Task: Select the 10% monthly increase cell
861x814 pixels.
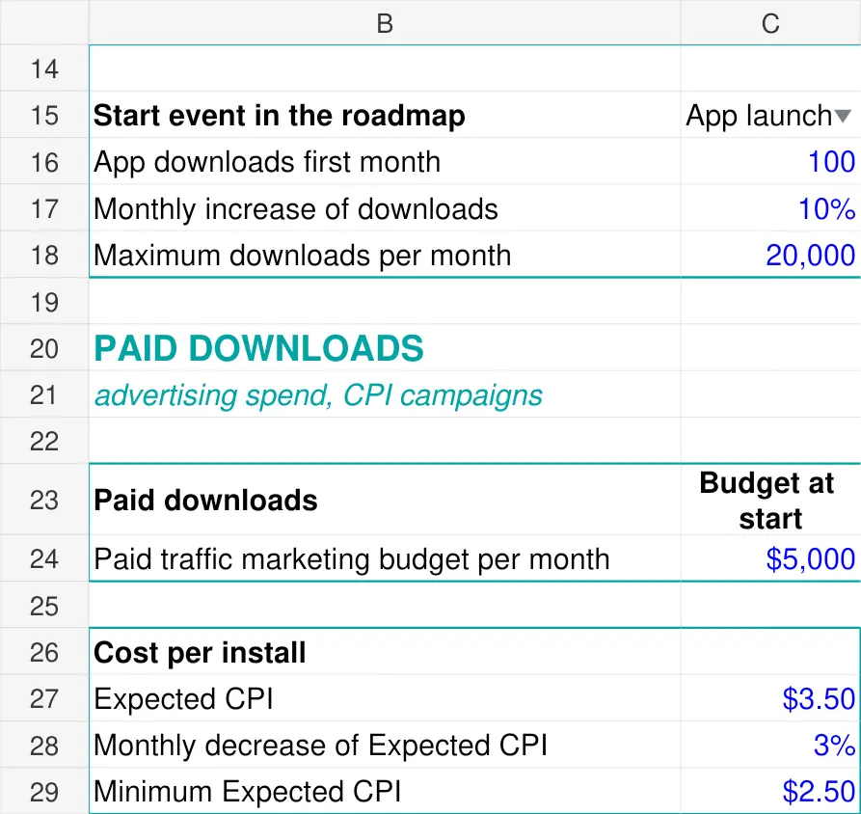Action: [771, 208]
